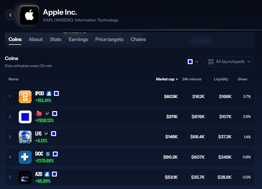Click the Name column header
The width and height of the screenshot is (262, 189).
coord(14,79)
